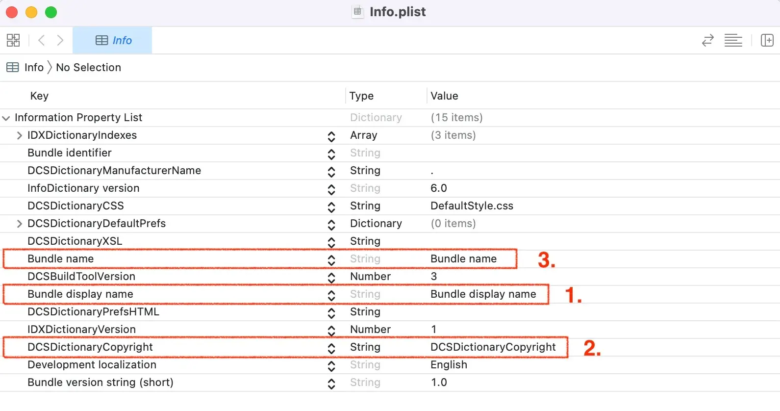
Task: Select the DCSDictionaryManufacturerName key
Action: click(x=114, y=171)
